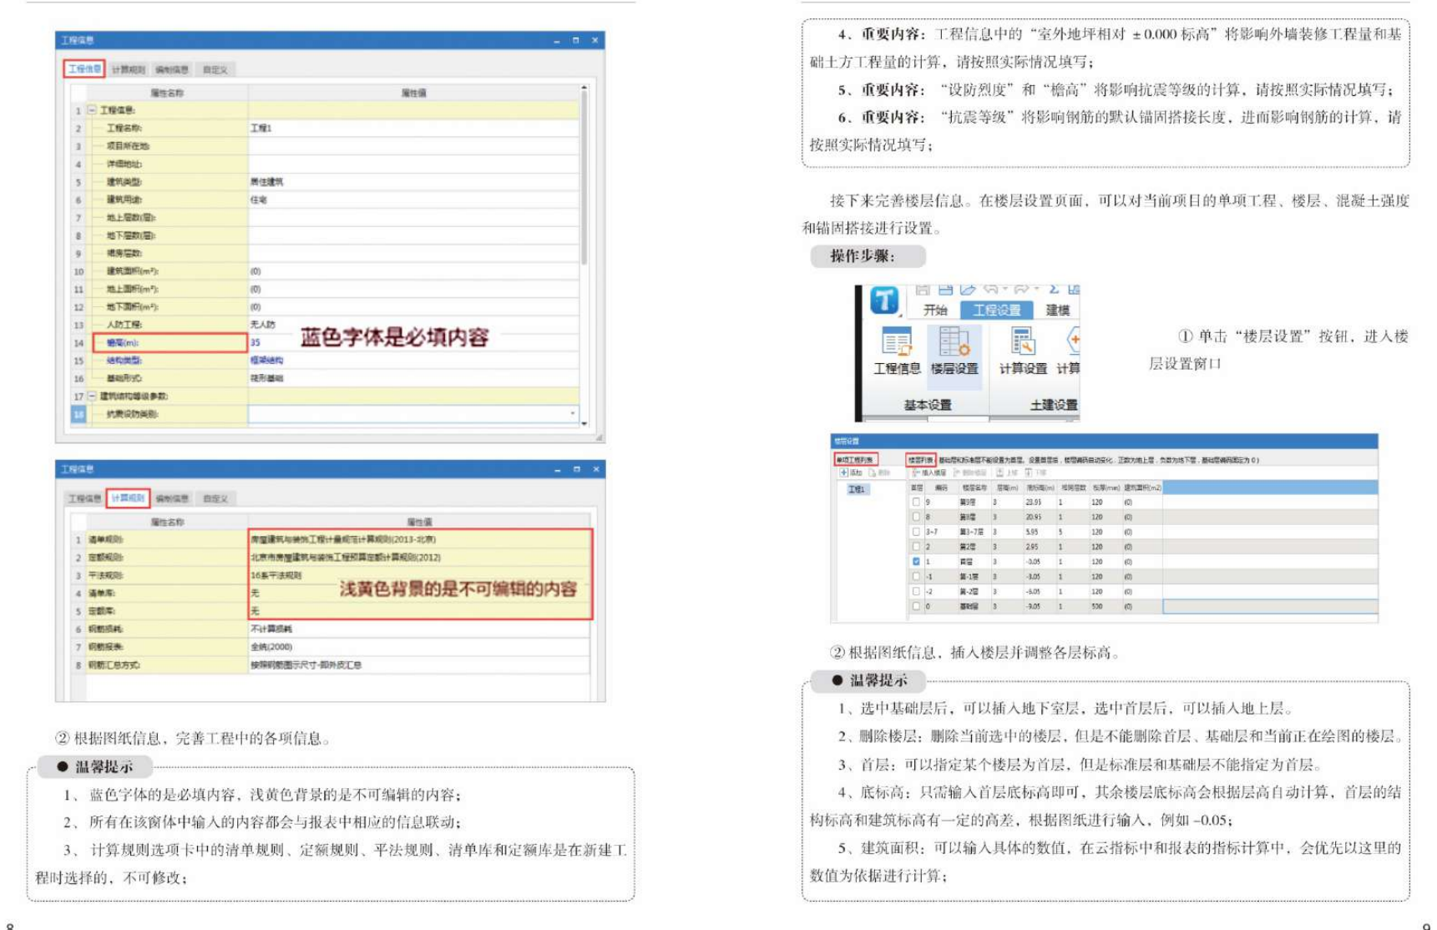Viewport: 1437px width, 930px height.
Task: Check the 首层 box for row 第-2层
Action: click(916, 591)
